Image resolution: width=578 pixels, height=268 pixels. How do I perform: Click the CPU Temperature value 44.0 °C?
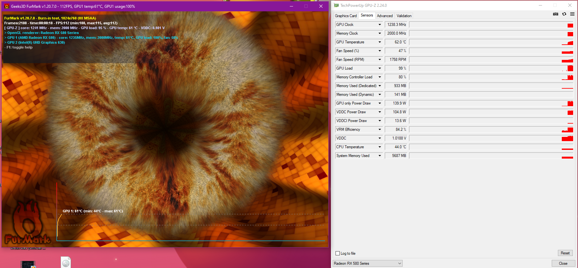(x=396, y=147)
